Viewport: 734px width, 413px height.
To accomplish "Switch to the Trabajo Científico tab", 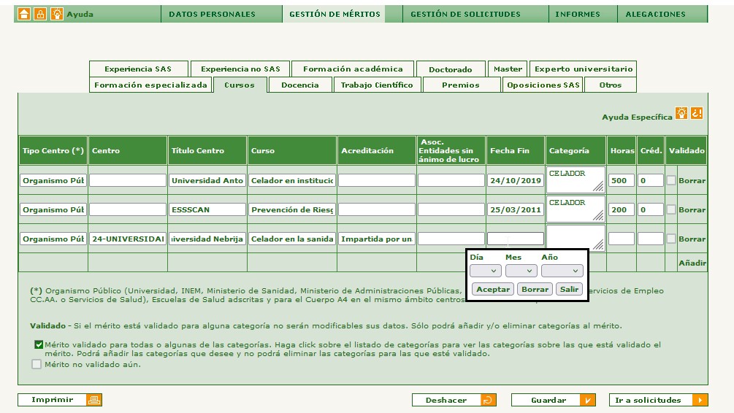I will coord(377,85).
